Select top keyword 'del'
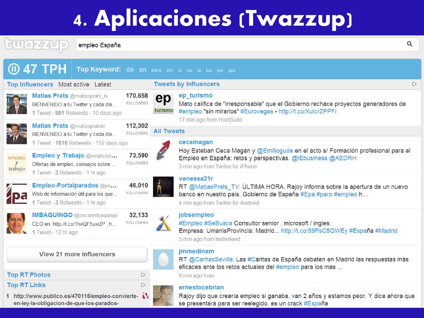424x318 pixels. tap(169, 70)
